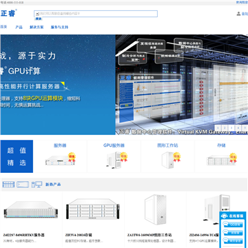Viewport: 248px width, 248px height.
Task: Go to banner slide 3
Action: click(x=231, y=128)
